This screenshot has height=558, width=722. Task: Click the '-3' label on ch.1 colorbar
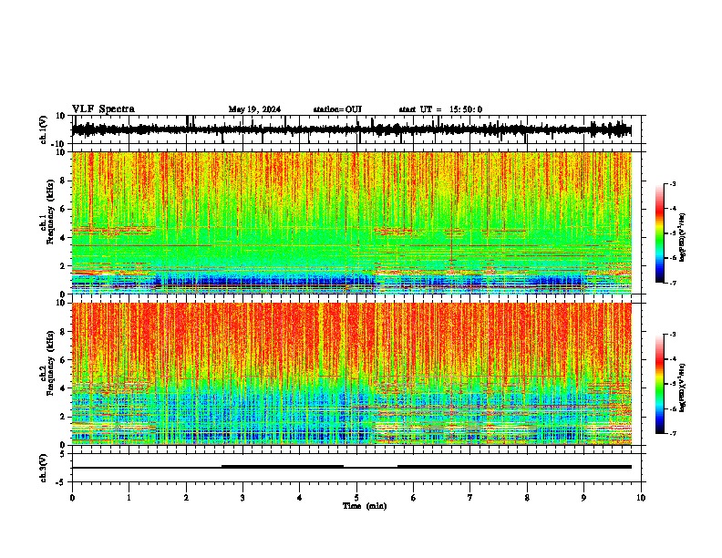click(672, 184)
